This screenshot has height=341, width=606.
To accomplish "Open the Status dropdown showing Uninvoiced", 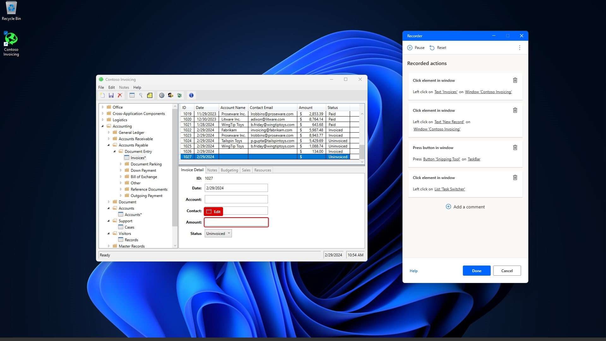I will click(218, 233).
